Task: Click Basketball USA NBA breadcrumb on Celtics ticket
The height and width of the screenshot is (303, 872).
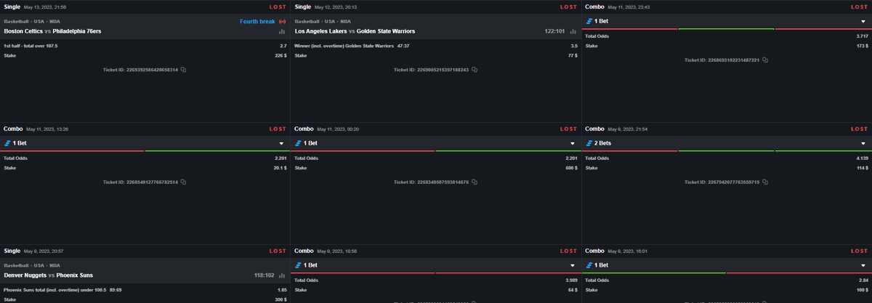Action: pyautogui.click(x=32, y=22)
